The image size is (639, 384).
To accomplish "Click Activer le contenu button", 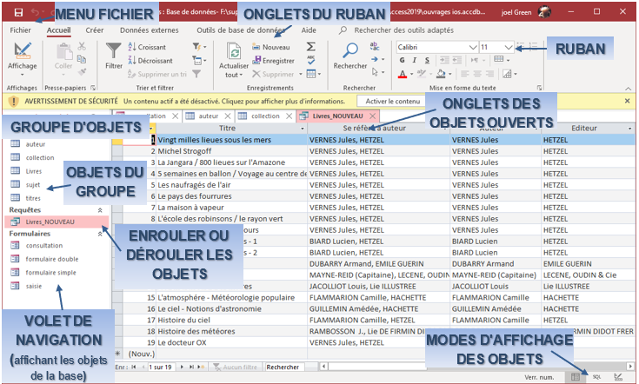I will (392, 101).
